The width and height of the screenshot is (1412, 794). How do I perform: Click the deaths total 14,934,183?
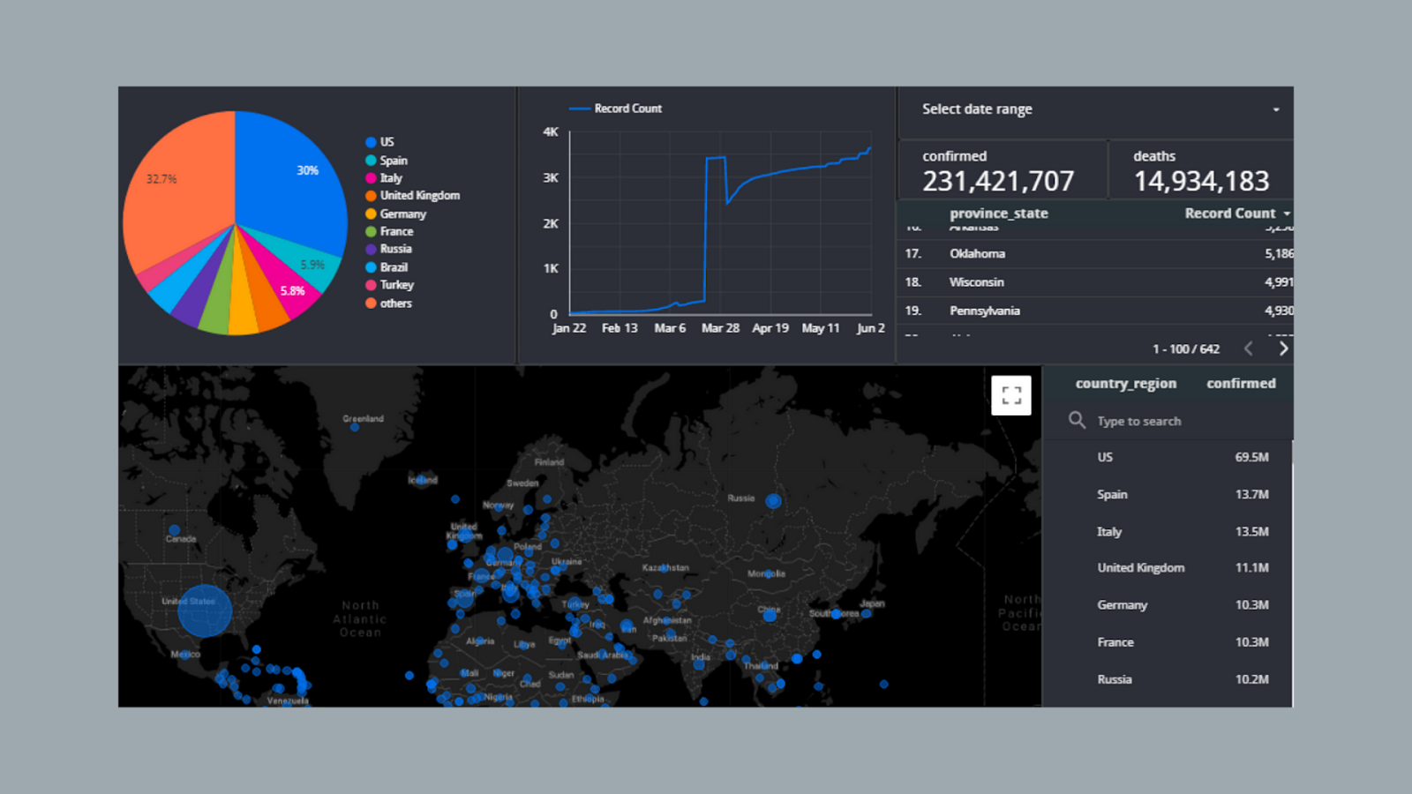click(x=1201, y=181)
